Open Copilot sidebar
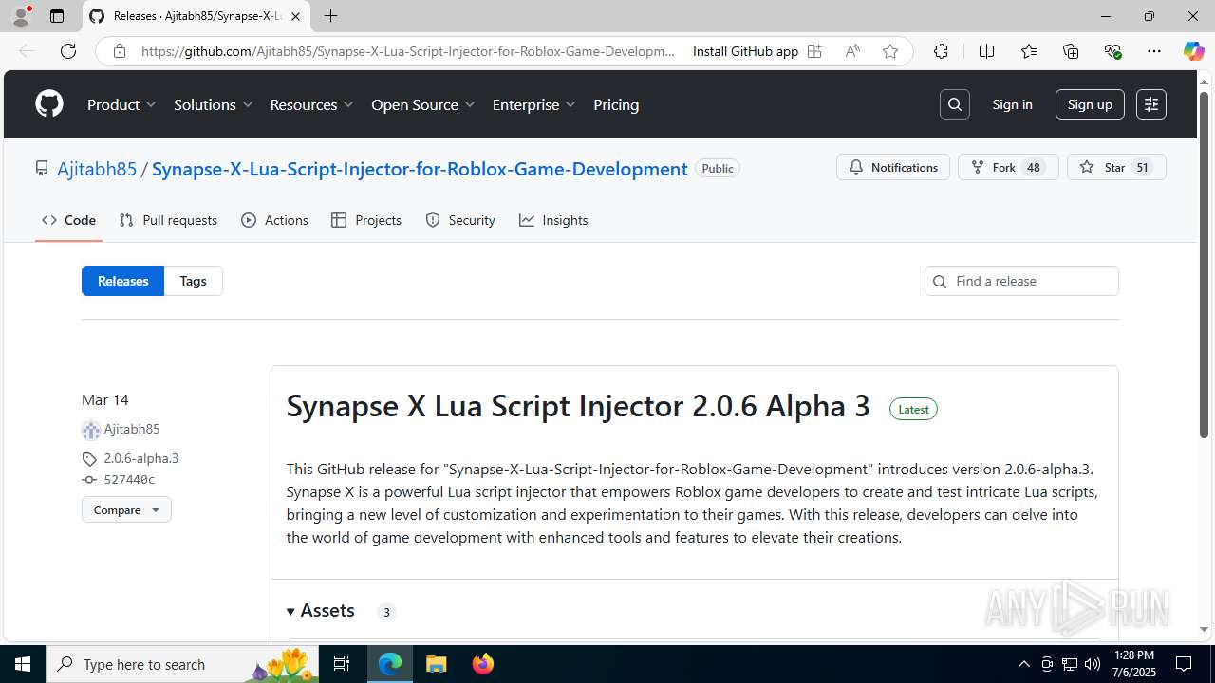 click(x=1193, y=51)
